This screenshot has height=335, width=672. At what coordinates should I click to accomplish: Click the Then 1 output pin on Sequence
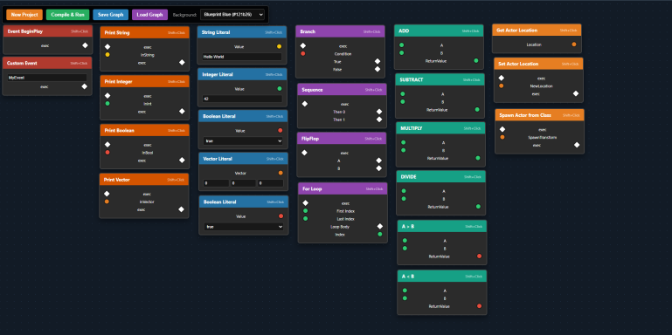379,120
